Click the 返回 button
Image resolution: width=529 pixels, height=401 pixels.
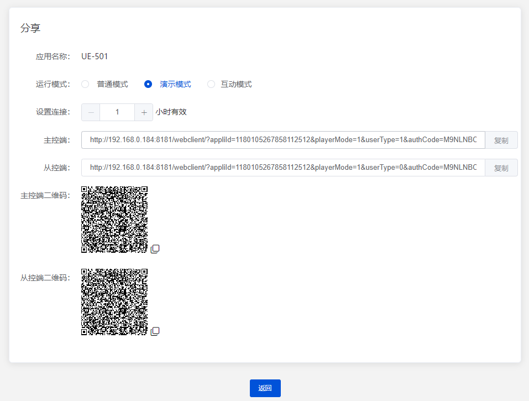click(265, 388)
